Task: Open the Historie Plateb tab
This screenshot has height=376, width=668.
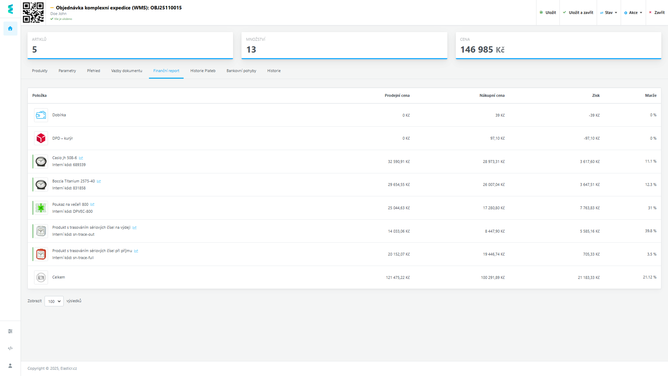Action: pos(203,71)
